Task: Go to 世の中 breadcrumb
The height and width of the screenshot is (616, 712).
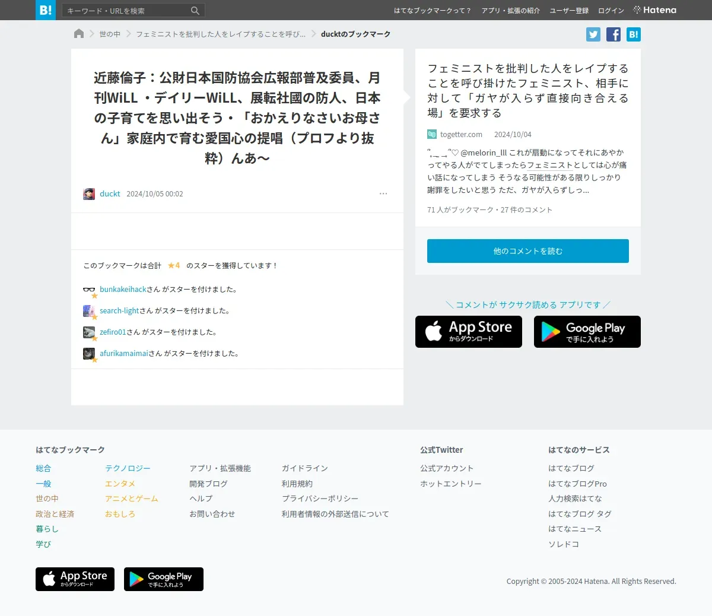Action: 110,34
